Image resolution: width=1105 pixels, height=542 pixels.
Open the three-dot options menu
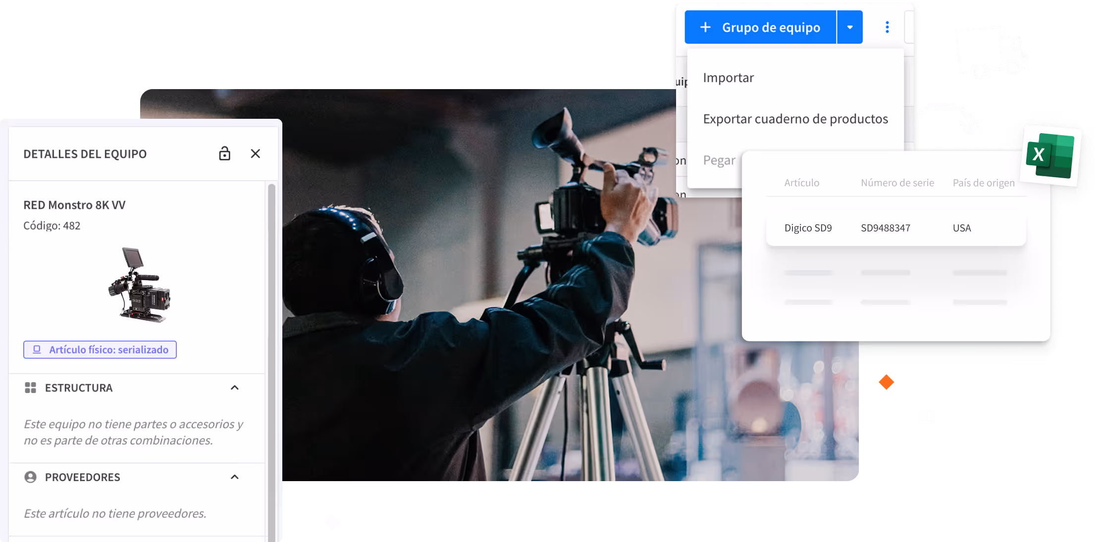pos(887,27)
